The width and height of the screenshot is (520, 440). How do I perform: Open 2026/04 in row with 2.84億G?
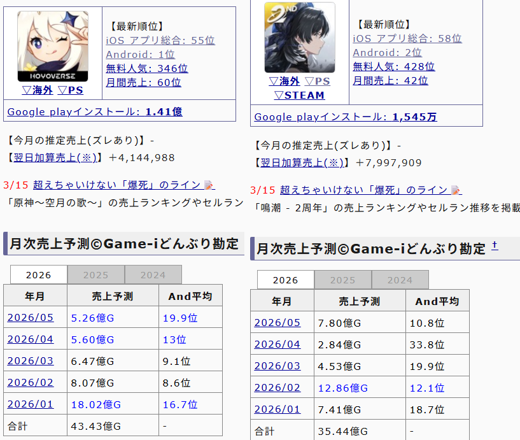click(278, 344)
